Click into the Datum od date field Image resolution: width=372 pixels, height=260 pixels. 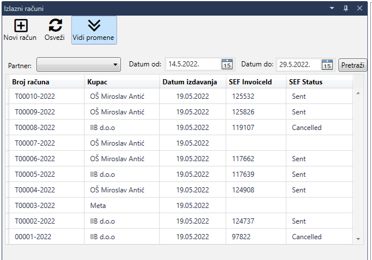(x=193, y=64)
